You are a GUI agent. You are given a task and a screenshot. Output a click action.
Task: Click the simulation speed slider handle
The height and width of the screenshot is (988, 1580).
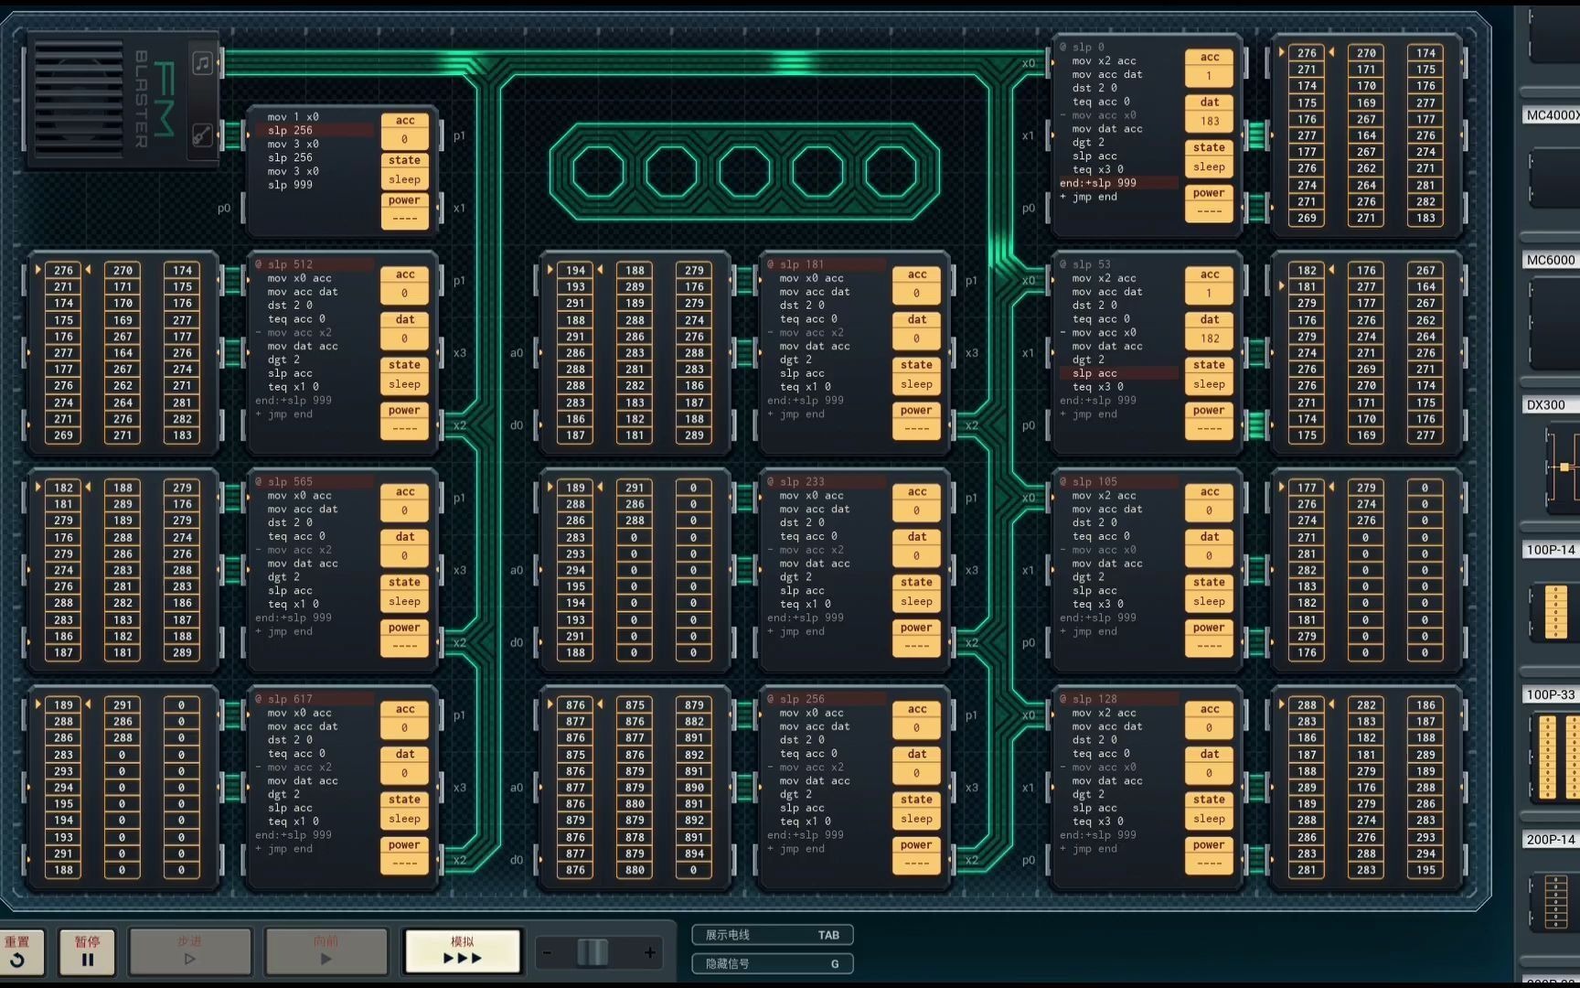pos(592,953)
